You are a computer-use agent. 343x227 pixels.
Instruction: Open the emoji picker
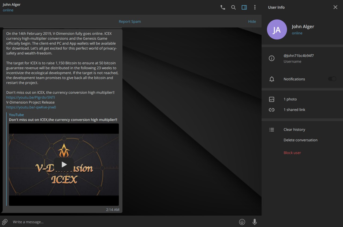point(242,222)
